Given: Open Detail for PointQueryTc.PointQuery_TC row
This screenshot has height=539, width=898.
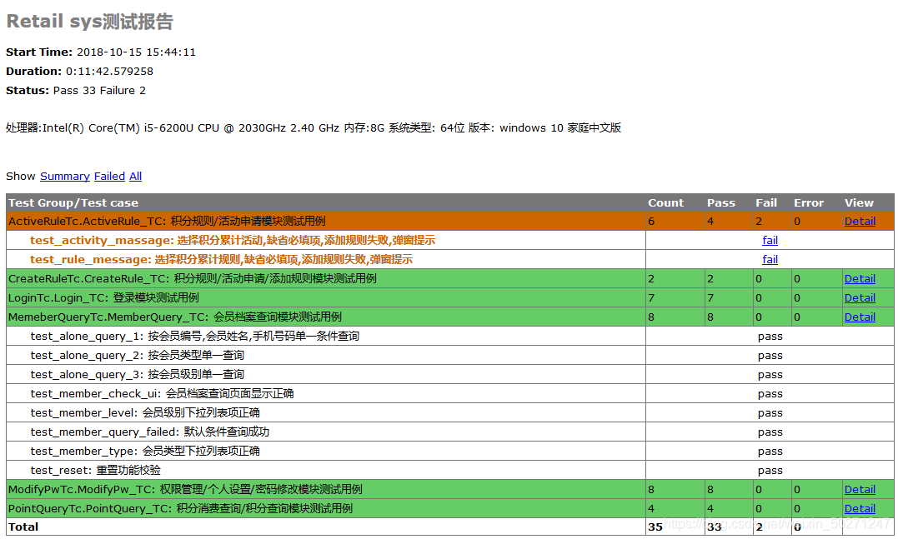Looking at the screenshot, I should click(x=860, y=509).
